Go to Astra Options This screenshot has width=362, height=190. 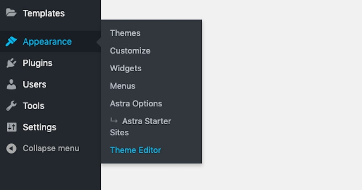point(136,103)
